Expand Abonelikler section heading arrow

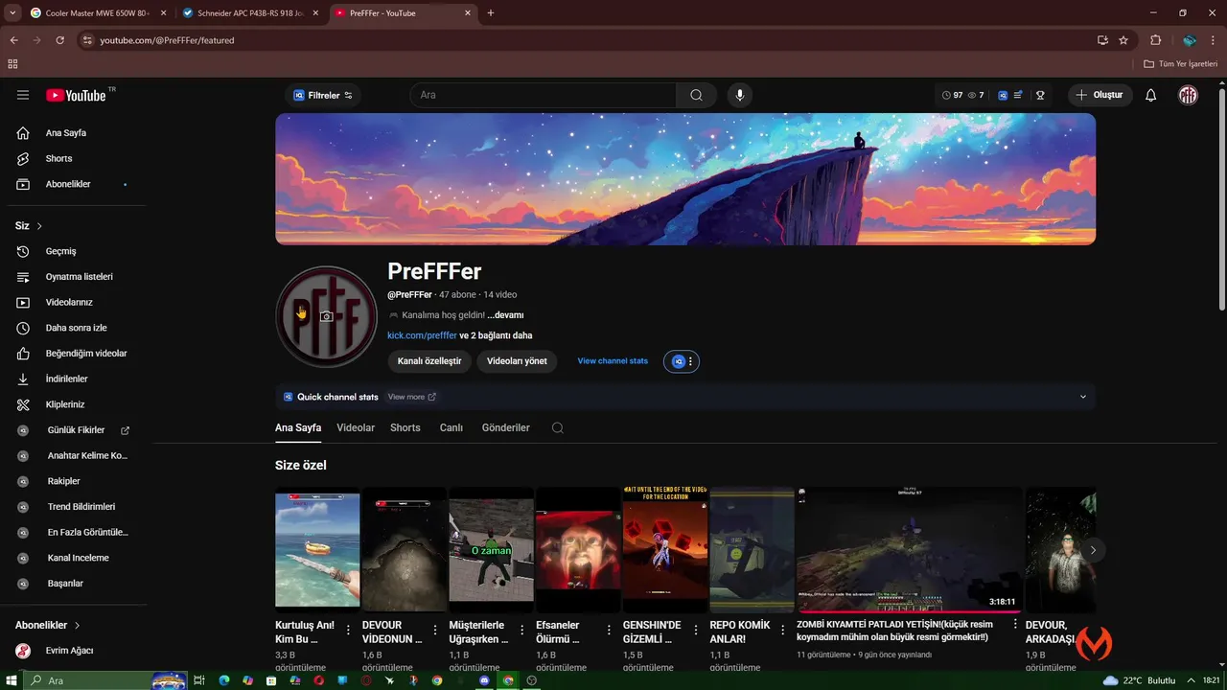[77, 625]
